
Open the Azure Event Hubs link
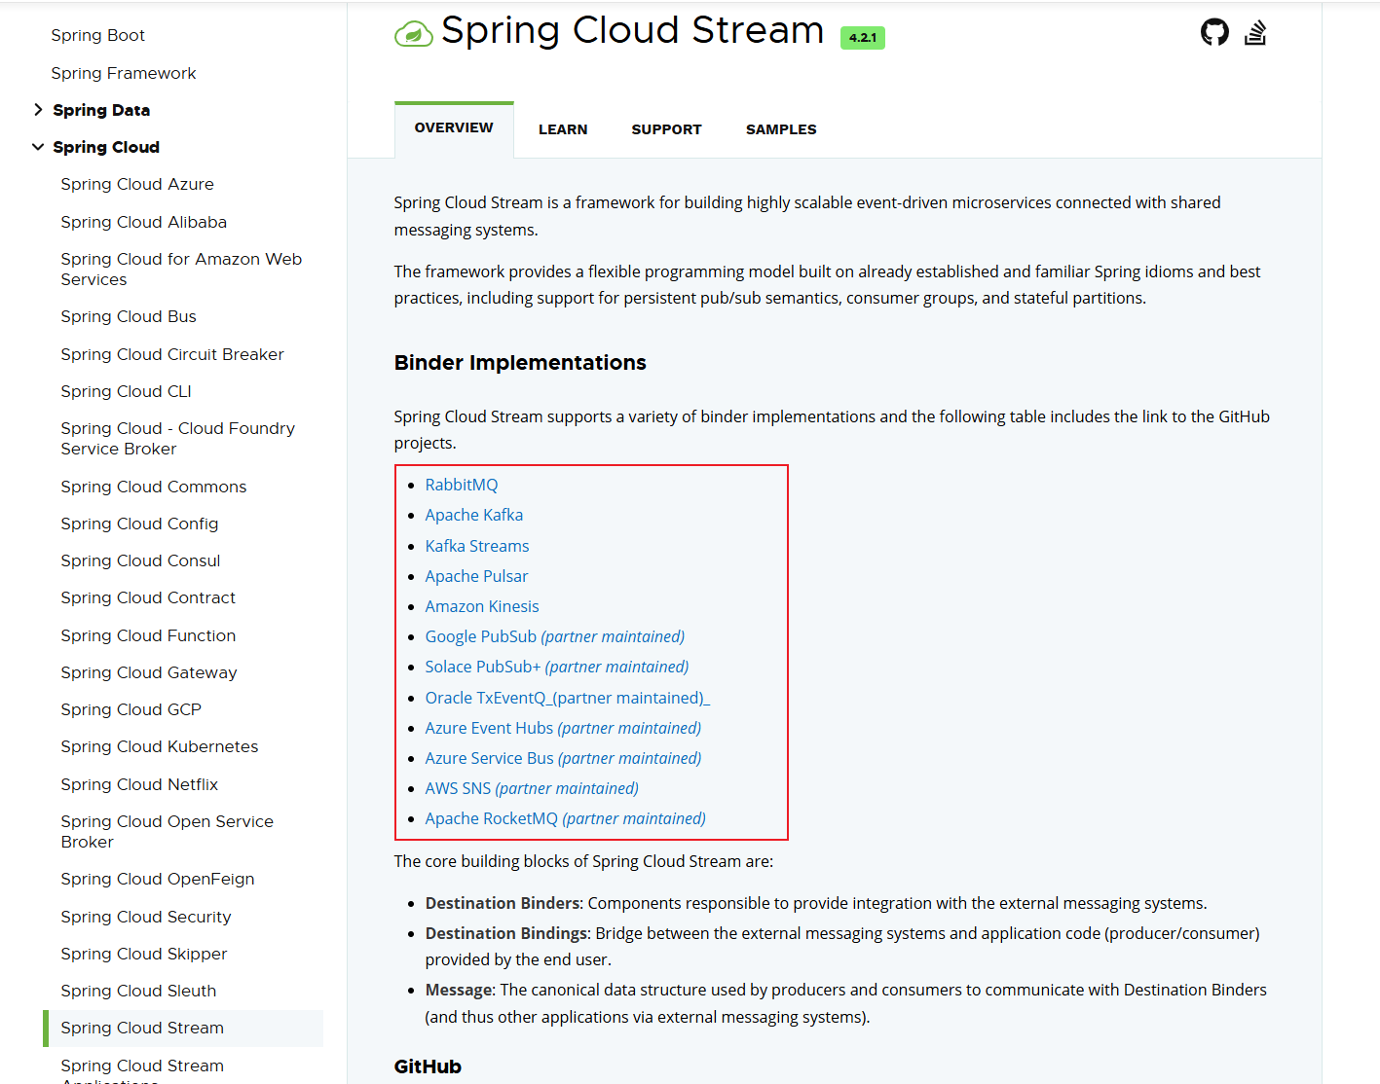click(563, 728)
